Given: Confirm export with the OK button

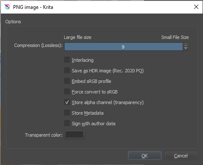Looking at the screenshot, I should tap(145, 156).
